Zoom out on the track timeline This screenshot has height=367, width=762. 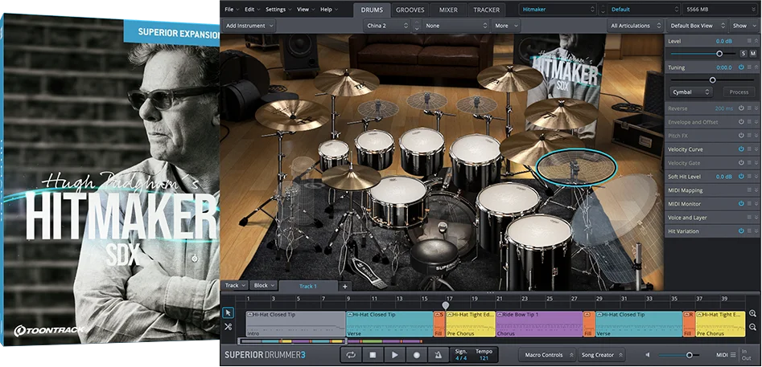click(752, 328)
